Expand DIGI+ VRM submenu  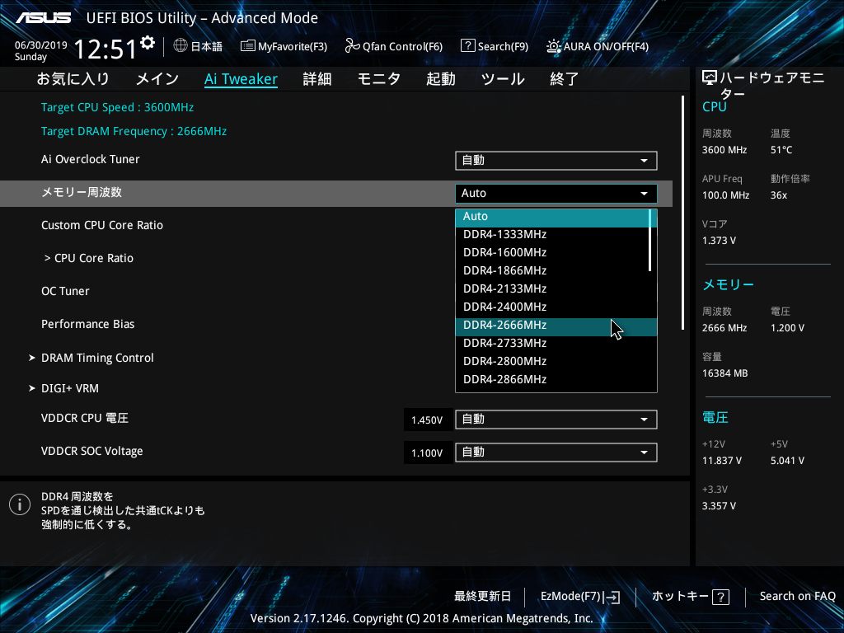[64, 388]
